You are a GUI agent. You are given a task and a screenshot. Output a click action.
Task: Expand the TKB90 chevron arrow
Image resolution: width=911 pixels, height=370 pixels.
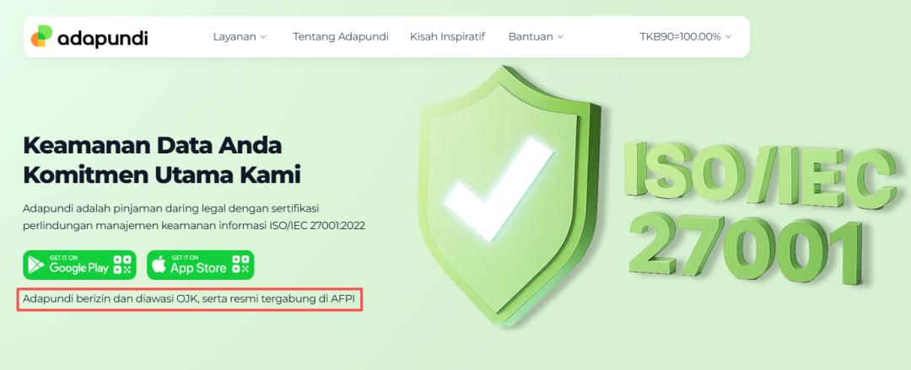click(728, 36)
